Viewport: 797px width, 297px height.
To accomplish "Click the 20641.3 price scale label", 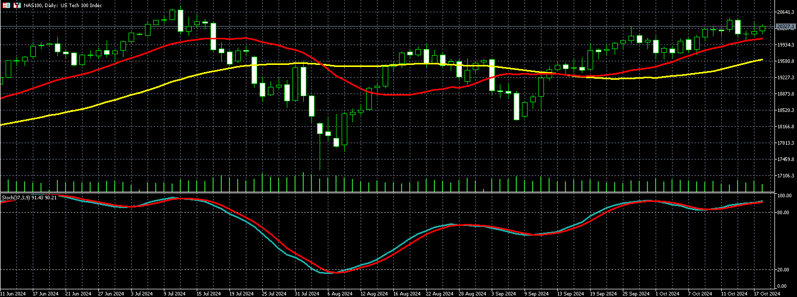I will pyautogui.click(x=786, y=12).
